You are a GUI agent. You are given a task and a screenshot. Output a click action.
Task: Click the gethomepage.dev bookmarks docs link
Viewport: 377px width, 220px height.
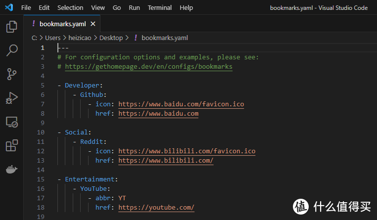coord(148,66)
